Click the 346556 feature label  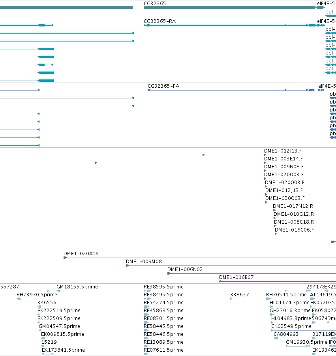47,302
